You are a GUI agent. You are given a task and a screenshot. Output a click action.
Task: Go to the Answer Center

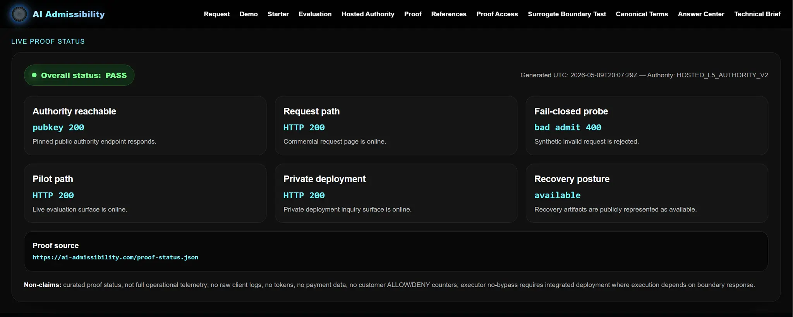[701, 14]
